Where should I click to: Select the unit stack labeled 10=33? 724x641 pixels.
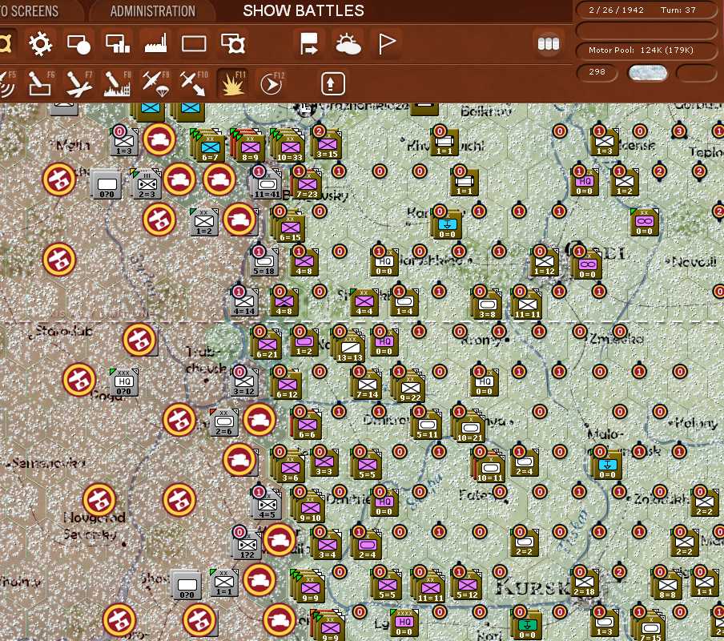(x=290, y=149)
